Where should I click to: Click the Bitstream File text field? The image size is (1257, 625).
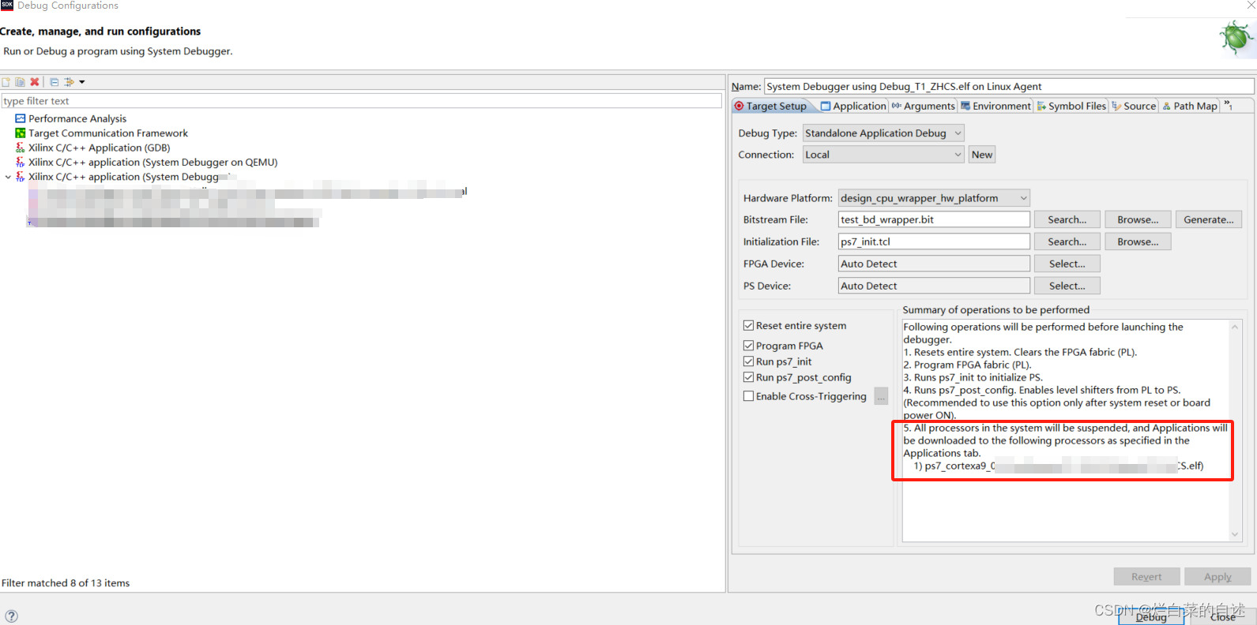click(934, 219)
